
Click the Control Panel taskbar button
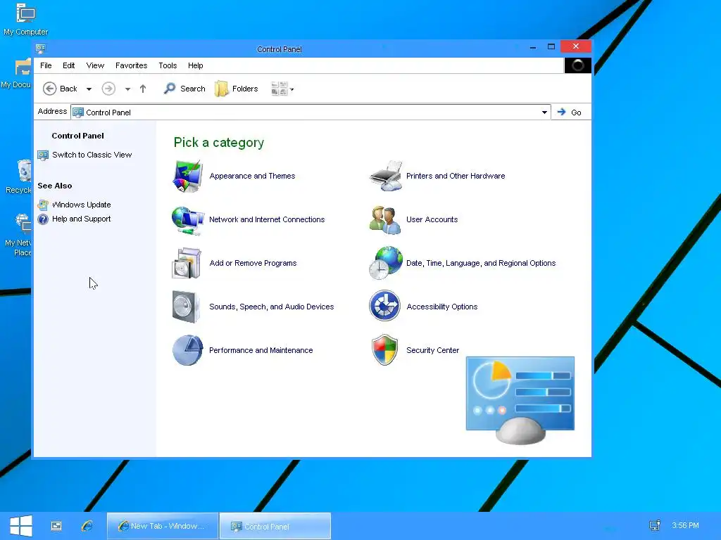click(275, 526)
